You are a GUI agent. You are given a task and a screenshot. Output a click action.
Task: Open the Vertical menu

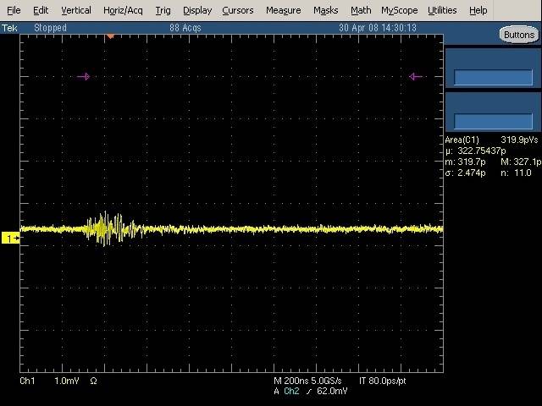coord(76,10)
